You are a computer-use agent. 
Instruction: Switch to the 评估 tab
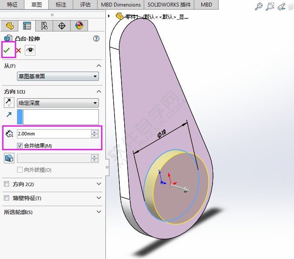pyautogui.click(x=85, y=4)
